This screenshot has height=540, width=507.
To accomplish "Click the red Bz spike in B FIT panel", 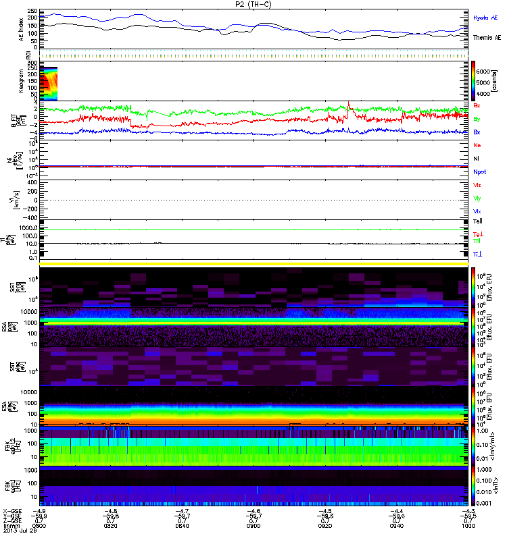I will click(x=349, y=107).
